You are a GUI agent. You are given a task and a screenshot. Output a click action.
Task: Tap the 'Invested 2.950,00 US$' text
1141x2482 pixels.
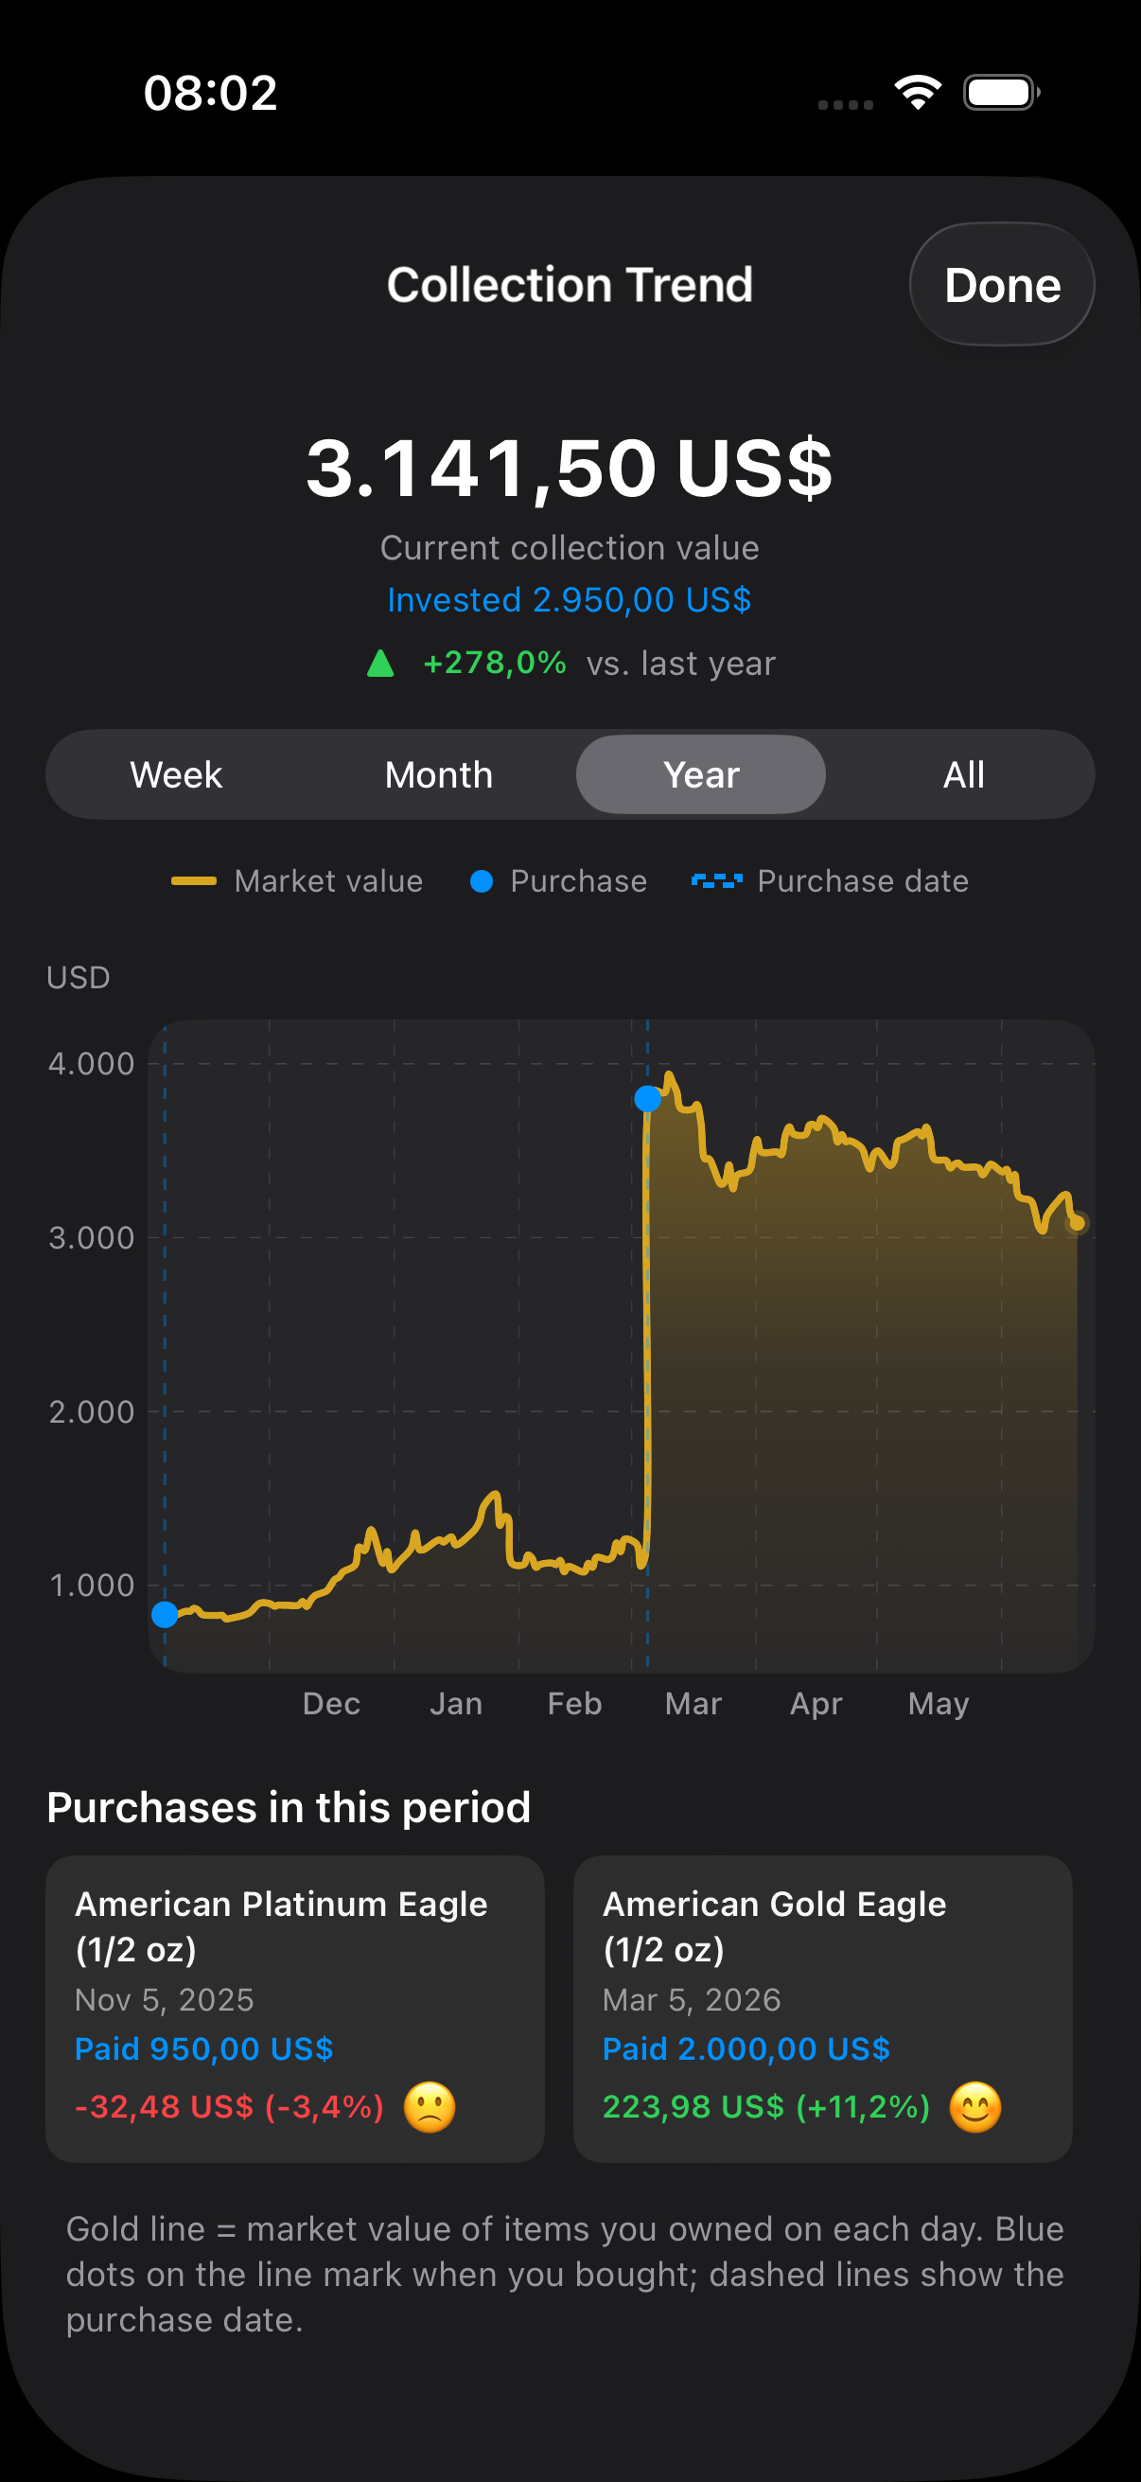point(569,599)
